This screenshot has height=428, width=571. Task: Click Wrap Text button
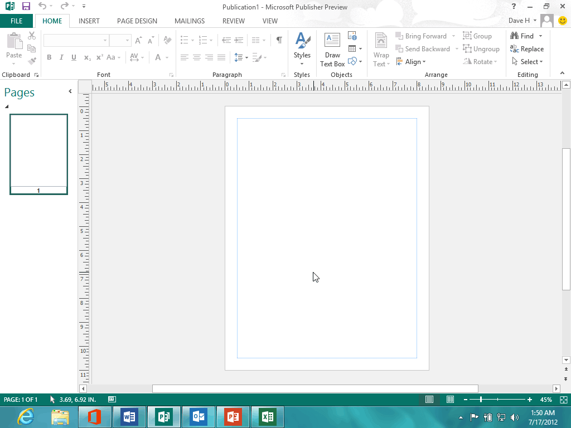click(381, 50)
